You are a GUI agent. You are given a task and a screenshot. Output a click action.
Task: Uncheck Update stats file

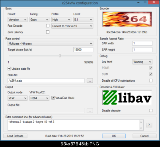pyautogui.click(x=9, y=69)
